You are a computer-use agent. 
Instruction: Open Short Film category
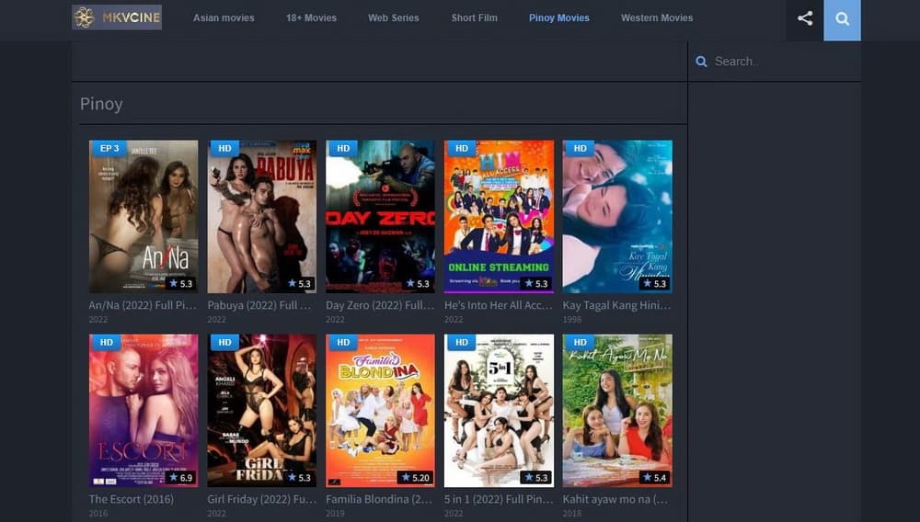tap(474, 18)
